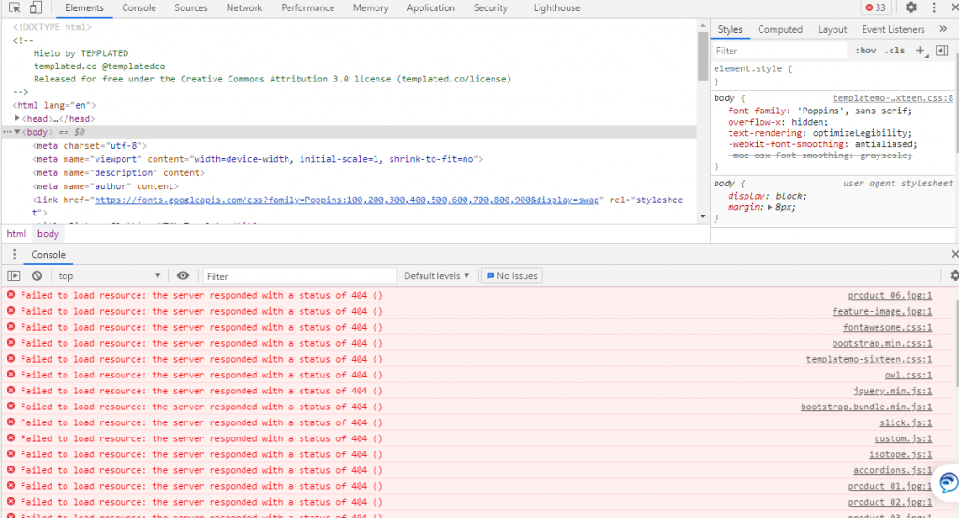The image size is (959, 518).
Task: Open the jquery.min.js:1 error source link
Action: click(893, 391)
